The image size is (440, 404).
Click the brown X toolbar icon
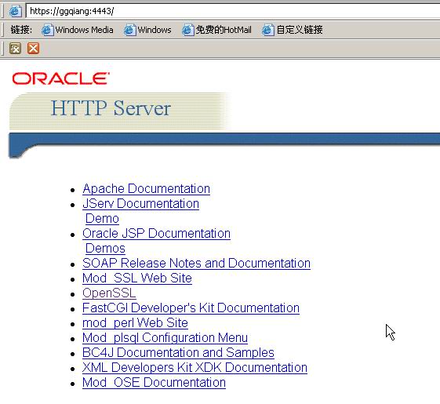15,49
